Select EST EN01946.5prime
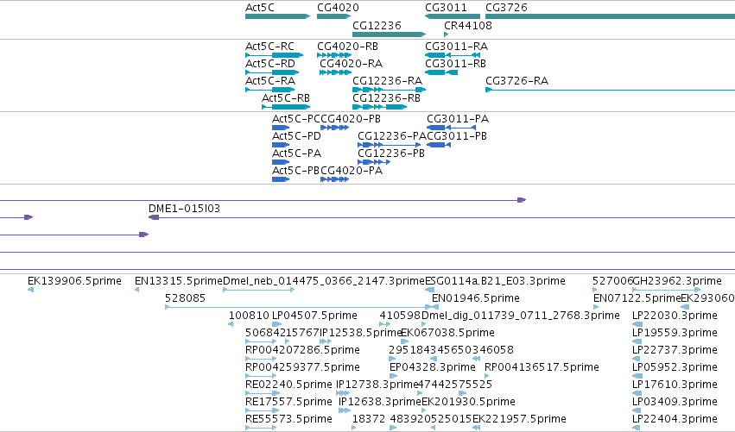 (x=435, y=308)
